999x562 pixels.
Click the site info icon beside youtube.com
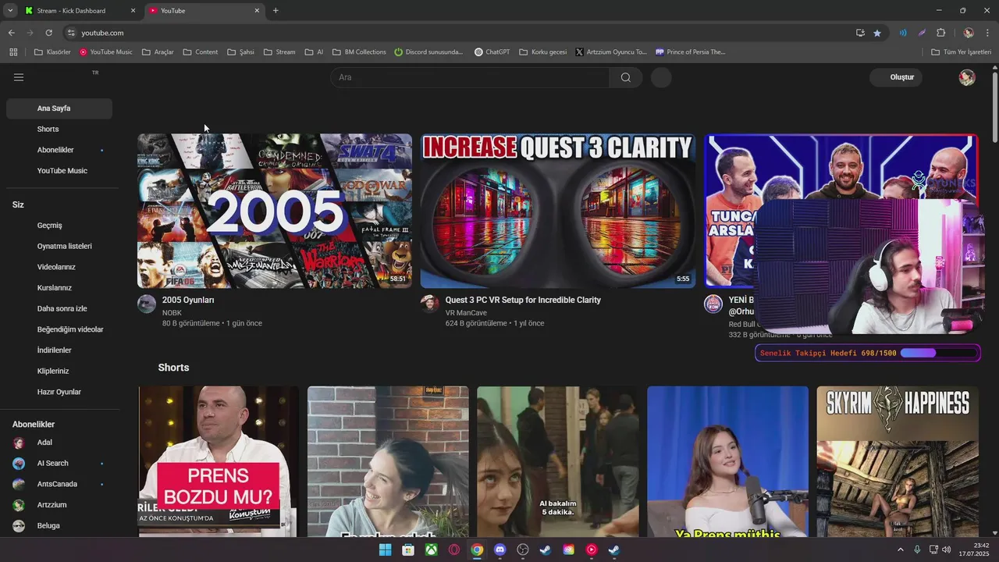pos(71,33)
